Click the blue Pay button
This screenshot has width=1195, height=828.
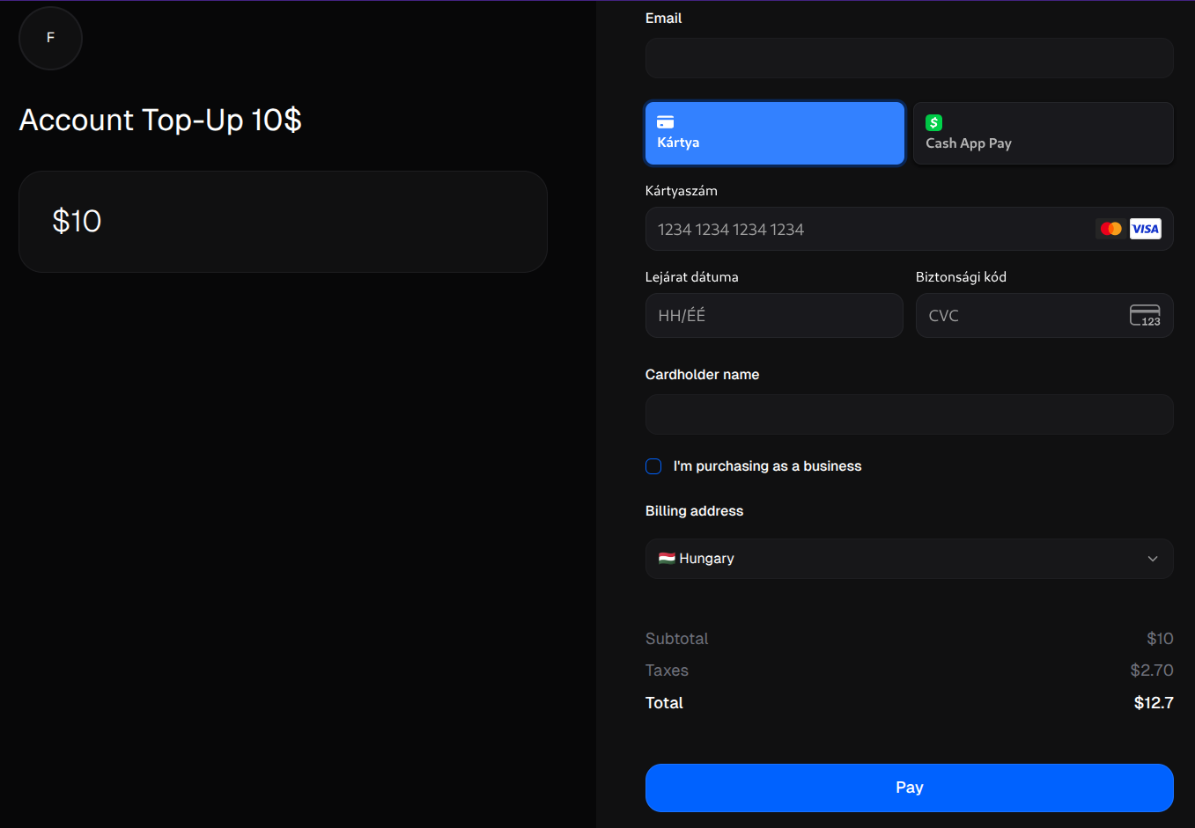[909, 788]
